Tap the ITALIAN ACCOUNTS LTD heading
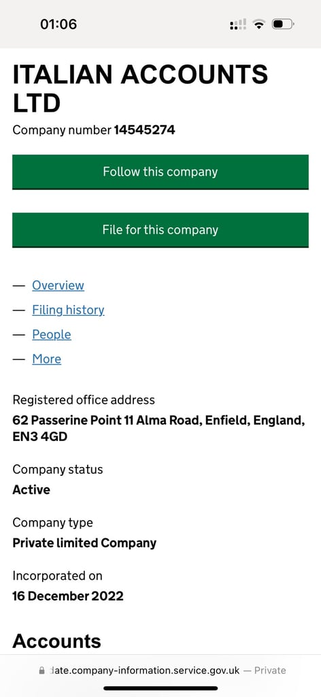The height and width of the screenshot is (697, 321). [x=140, y=88]
